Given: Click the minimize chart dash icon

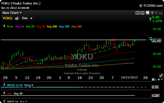Looking at the screenshot, I should tap(161, 13).
